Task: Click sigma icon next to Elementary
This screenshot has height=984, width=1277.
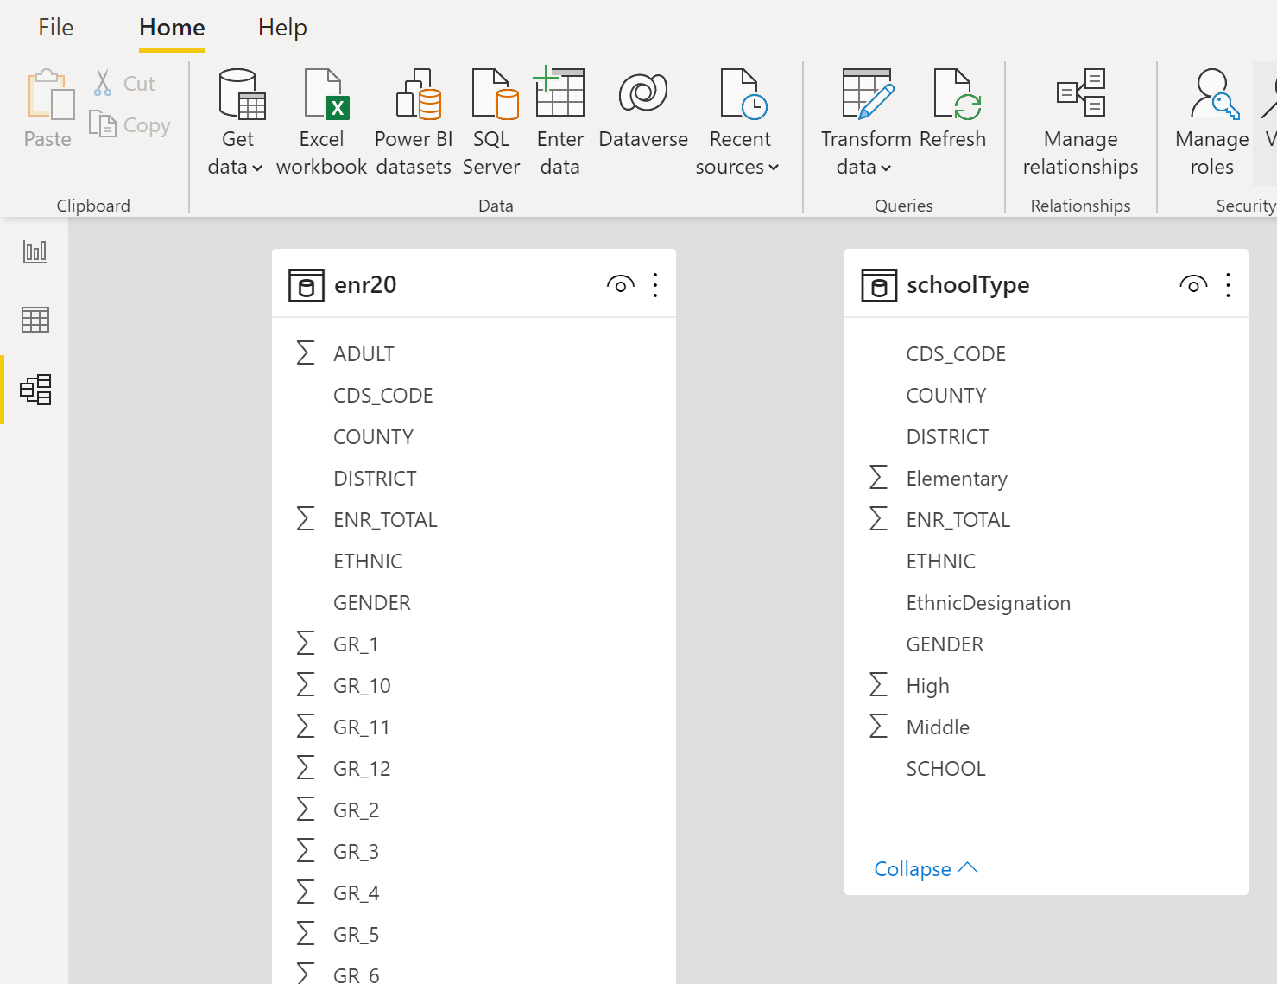Action: point(878,477)
